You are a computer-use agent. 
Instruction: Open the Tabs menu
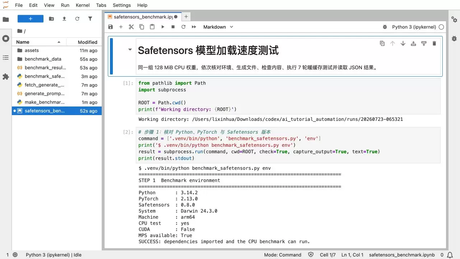101,5
